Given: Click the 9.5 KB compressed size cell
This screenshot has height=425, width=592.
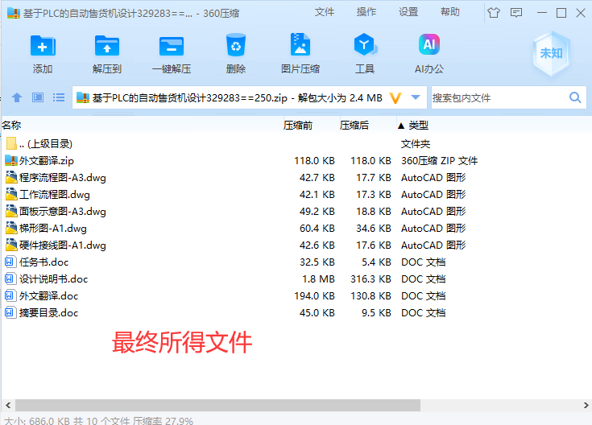Looking at the screenshot, I should click(x=376, y=313).
